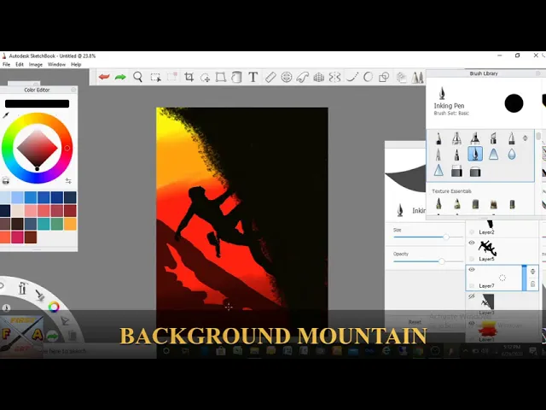
Task: Hide Layer5 using its eye icon
Action: coord(472,243)
